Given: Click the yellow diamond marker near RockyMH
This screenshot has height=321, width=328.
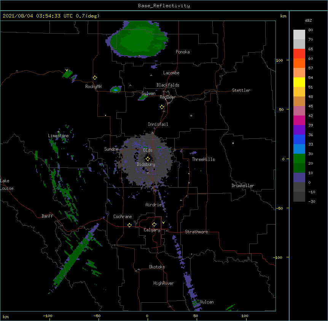Looking at the screenshot, I should (x=95, y=78).
